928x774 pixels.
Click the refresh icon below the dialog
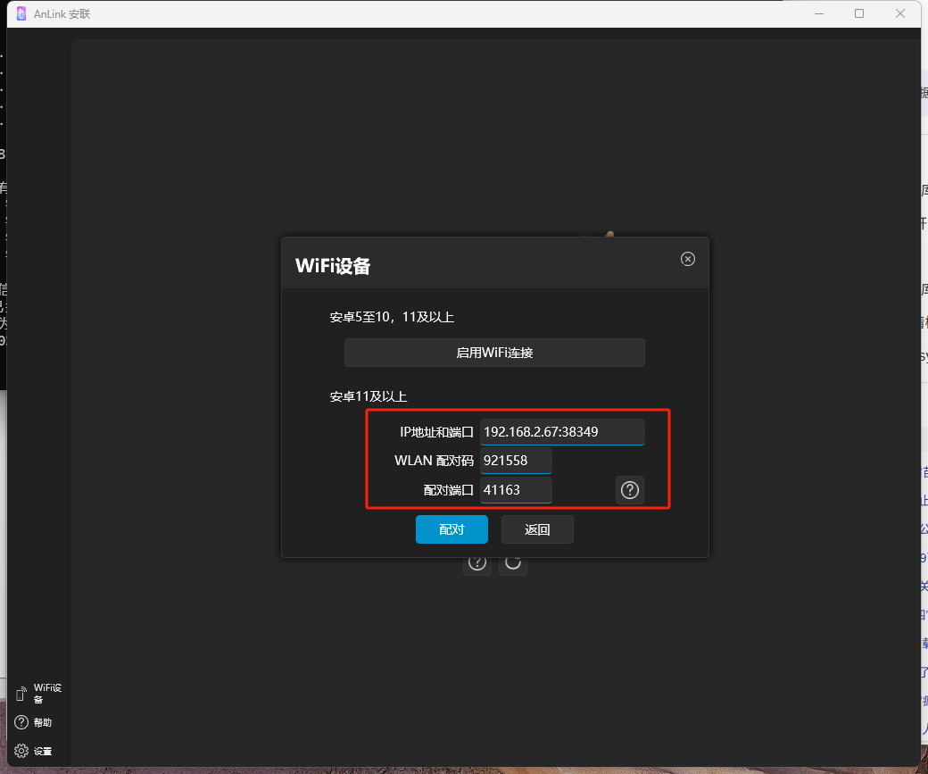[513, 562]
